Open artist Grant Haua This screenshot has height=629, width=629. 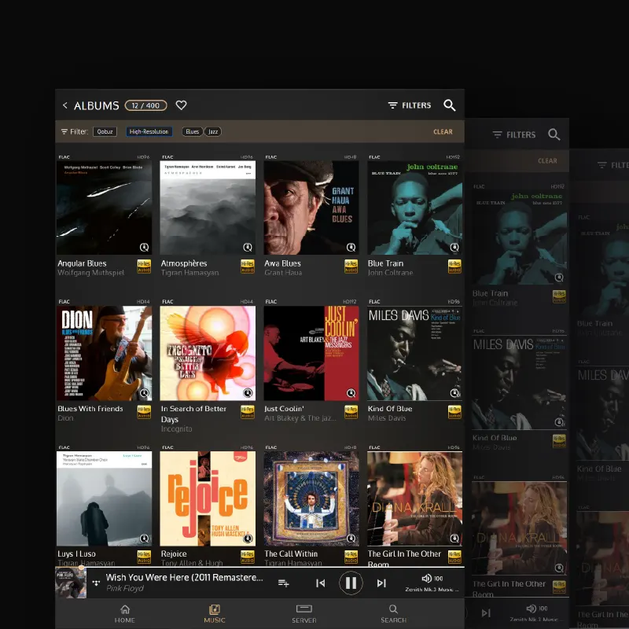[x=283, y=273]
